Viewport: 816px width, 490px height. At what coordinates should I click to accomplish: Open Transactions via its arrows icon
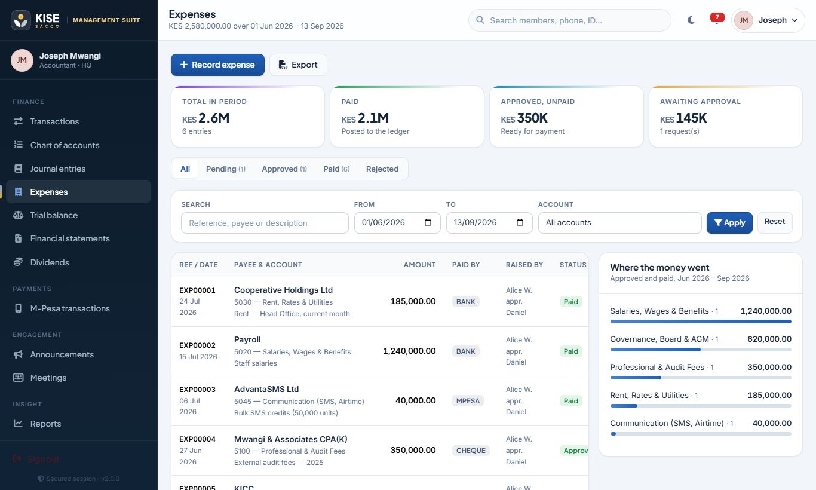19,121
